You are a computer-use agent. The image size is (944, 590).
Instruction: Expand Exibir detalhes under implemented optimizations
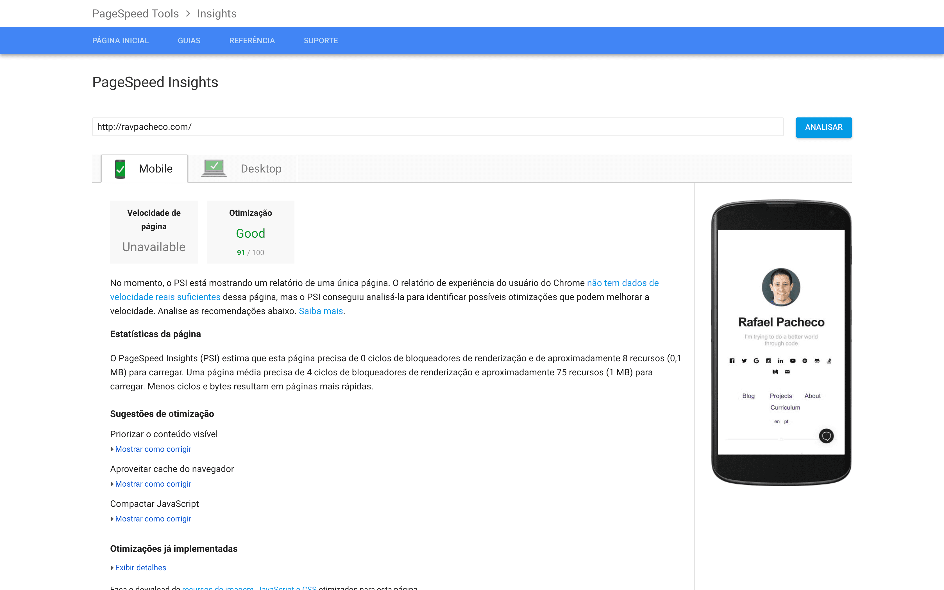click(x=140, y=568)
